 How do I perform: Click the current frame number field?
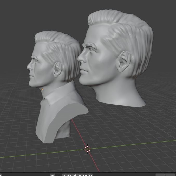pos(165,175)
